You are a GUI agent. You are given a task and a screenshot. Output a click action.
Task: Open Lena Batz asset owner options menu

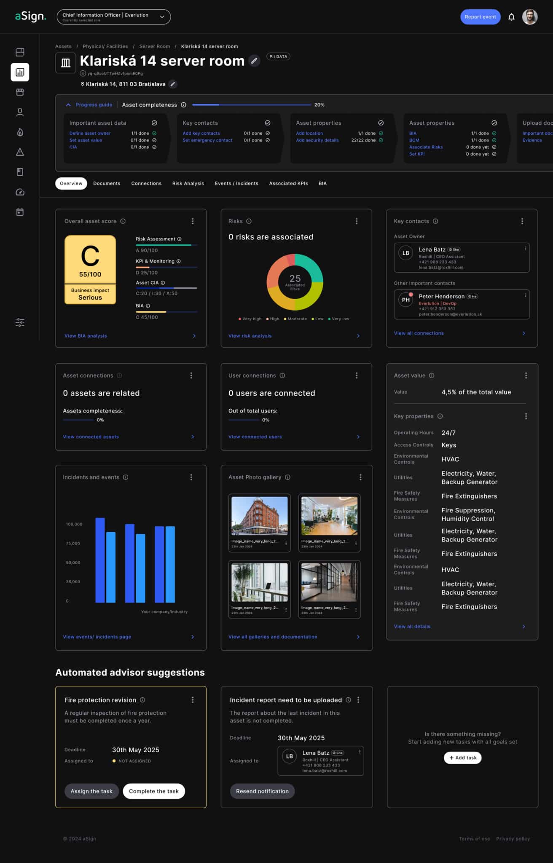pyautogui.click(x=525, y=249)
